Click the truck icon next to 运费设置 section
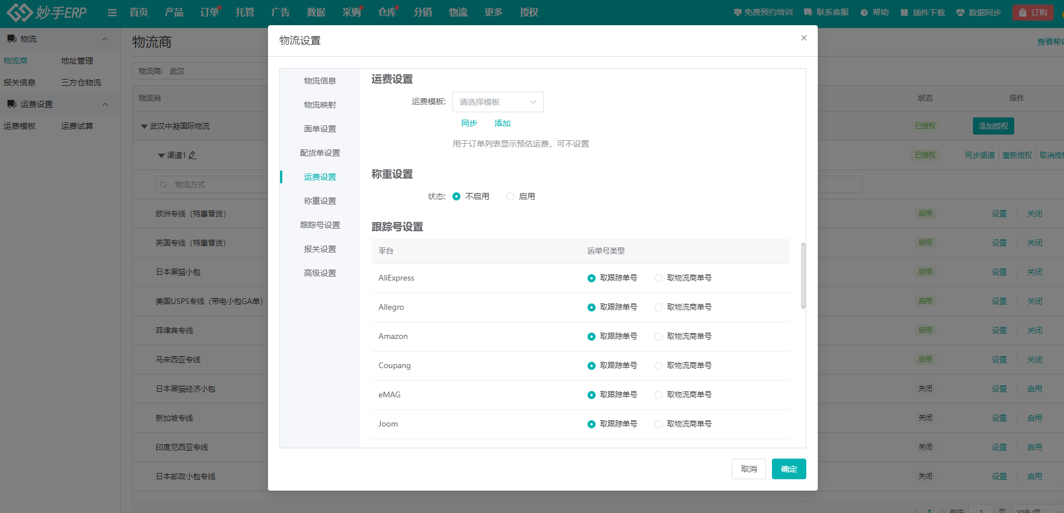 coord(11,104)
